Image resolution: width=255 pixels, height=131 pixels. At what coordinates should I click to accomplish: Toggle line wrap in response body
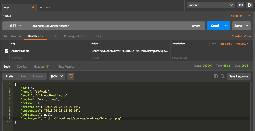[71, 76]
